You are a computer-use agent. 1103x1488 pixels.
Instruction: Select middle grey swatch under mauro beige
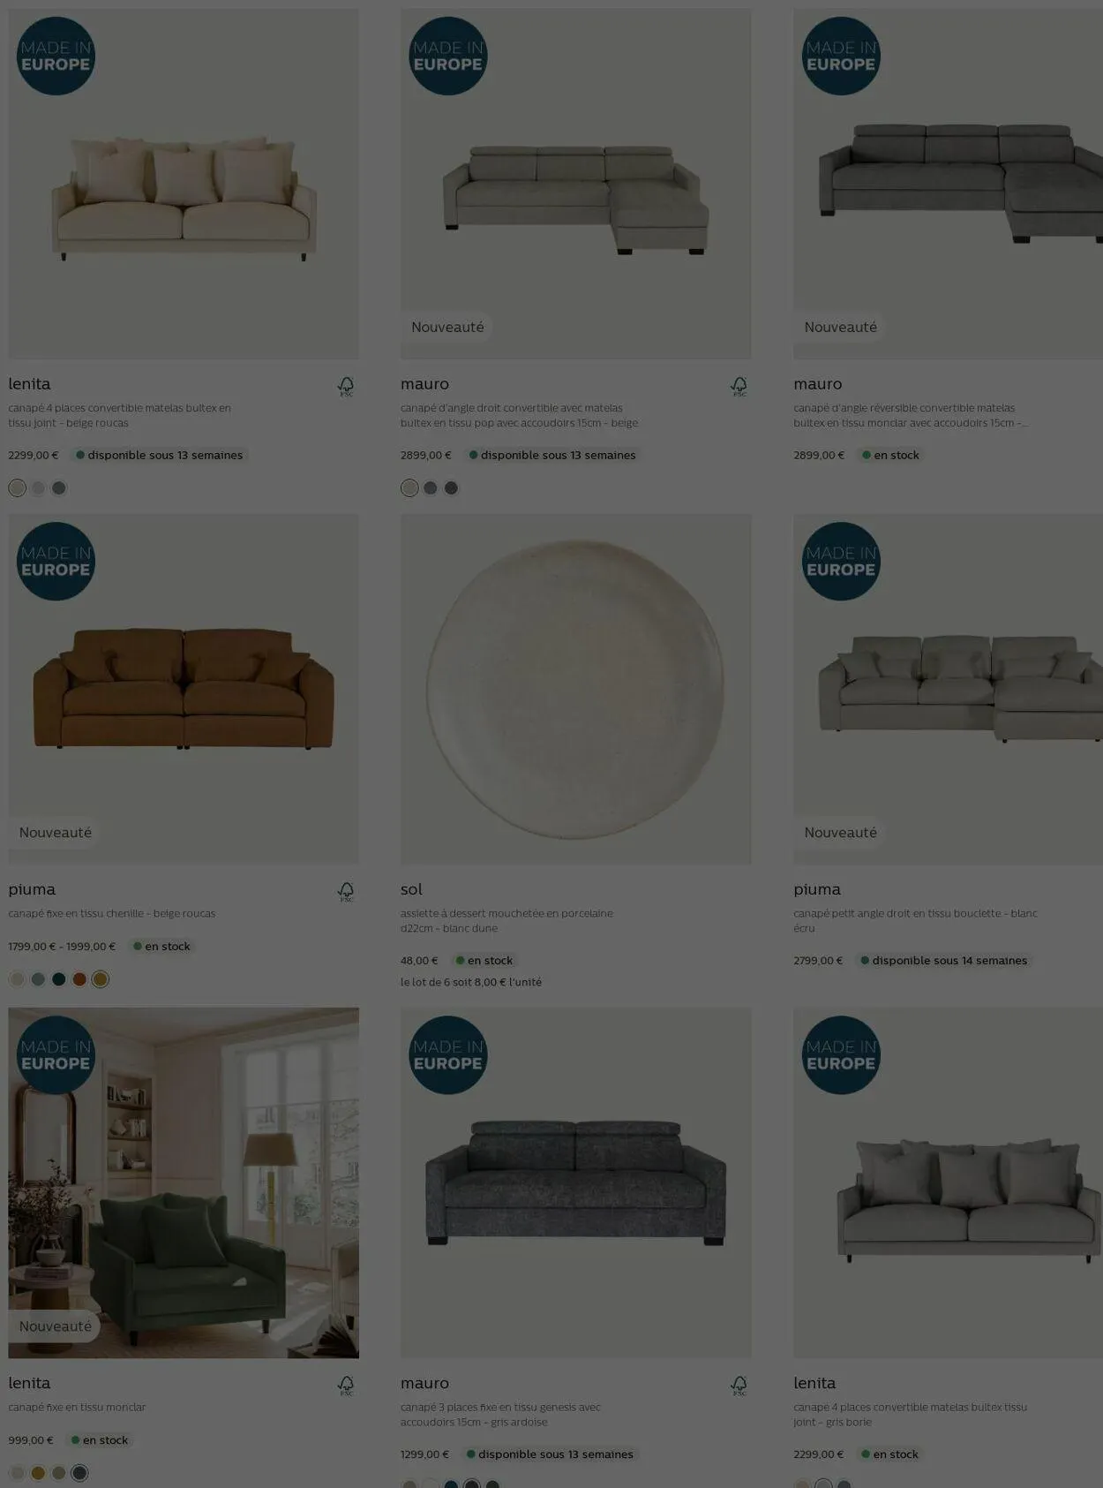point(430,487)
